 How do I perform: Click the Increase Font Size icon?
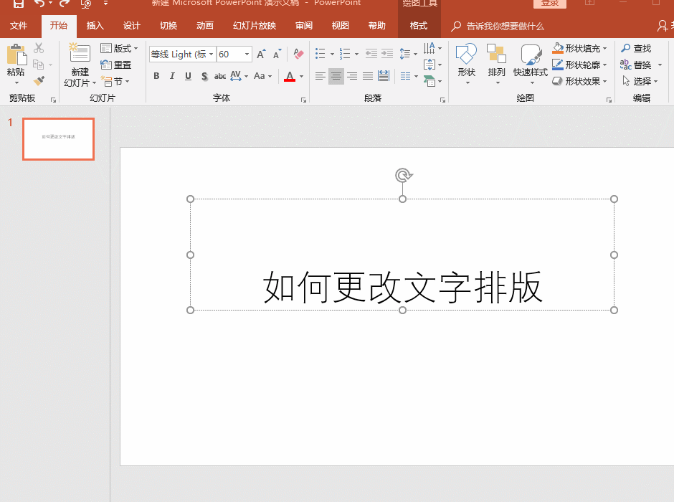[262, 53]
